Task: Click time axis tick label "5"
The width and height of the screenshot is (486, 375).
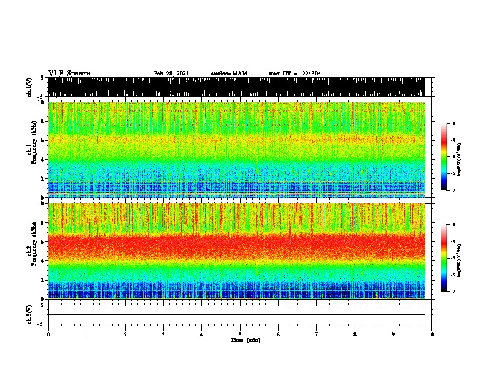Action: point(240,335)
